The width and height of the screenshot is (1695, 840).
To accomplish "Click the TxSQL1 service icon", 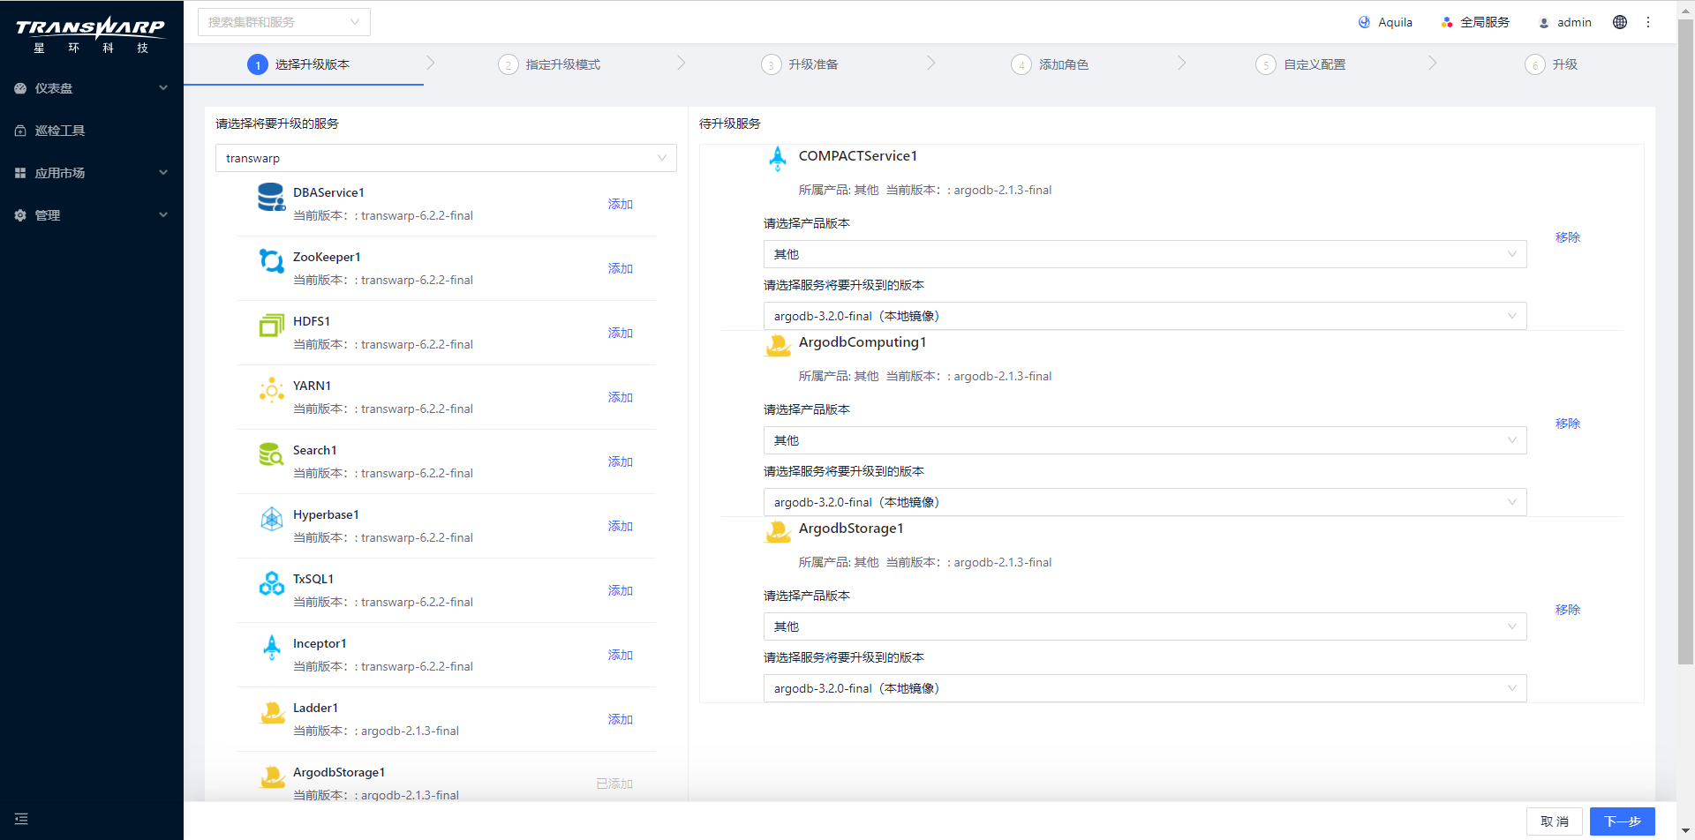I will coord(272,583).
